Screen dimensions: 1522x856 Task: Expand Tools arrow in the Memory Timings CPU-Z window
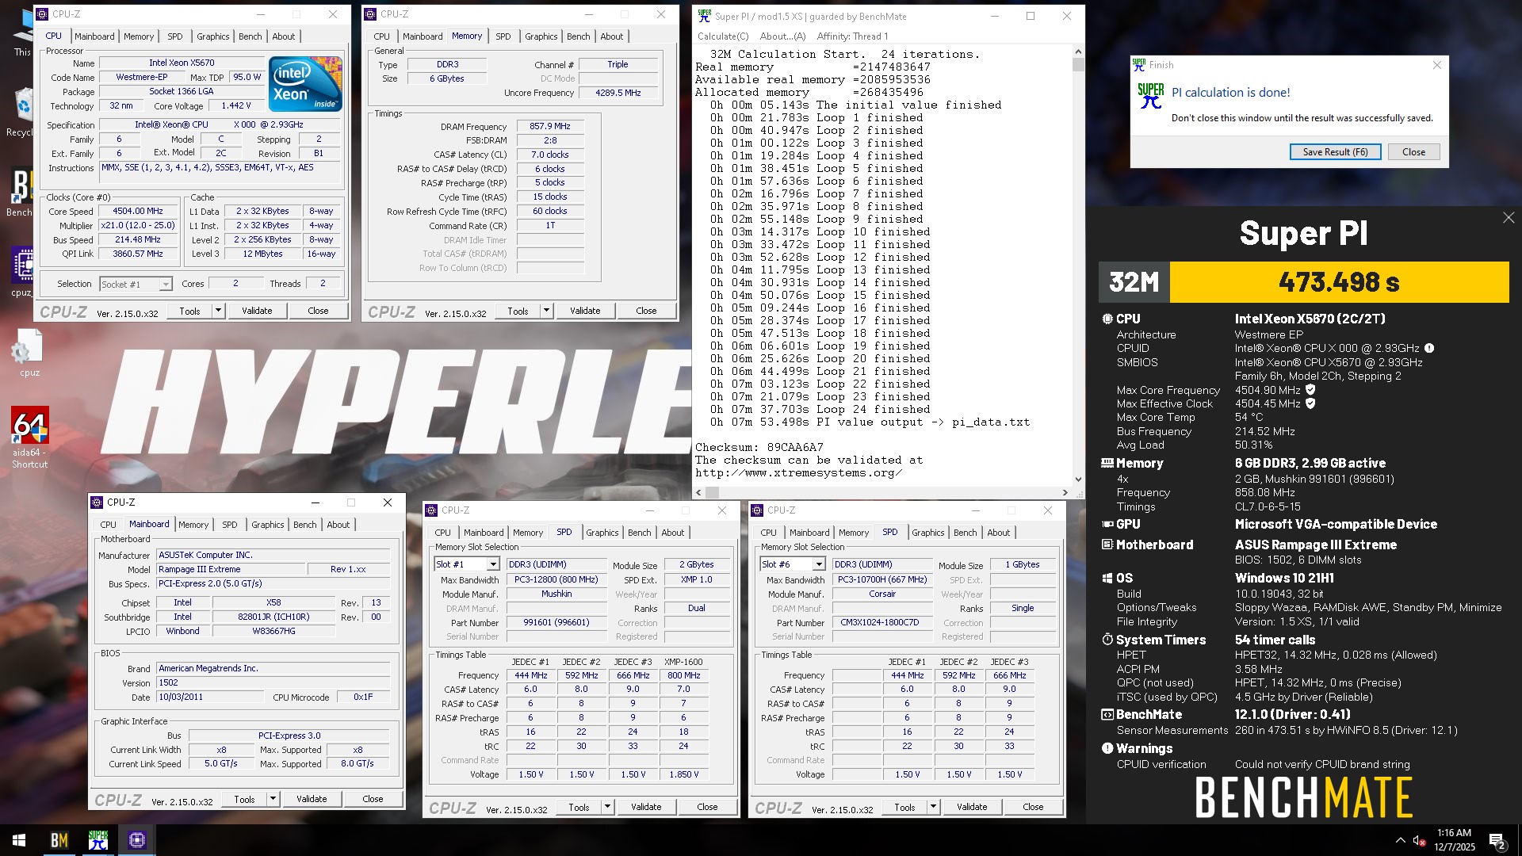click(546, 311)
